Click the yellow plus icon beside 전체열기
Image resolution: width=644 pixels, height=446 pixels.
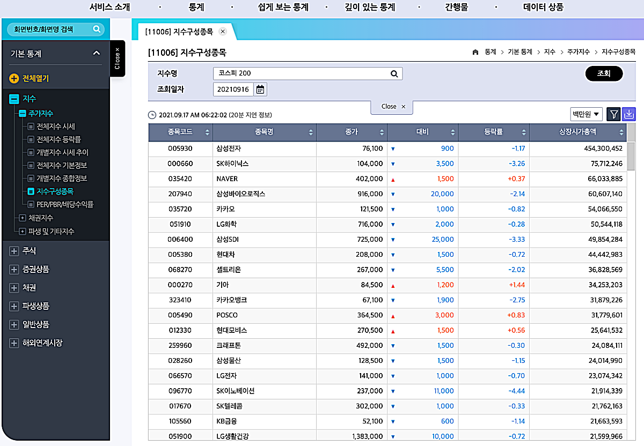(x=14, y=79)
